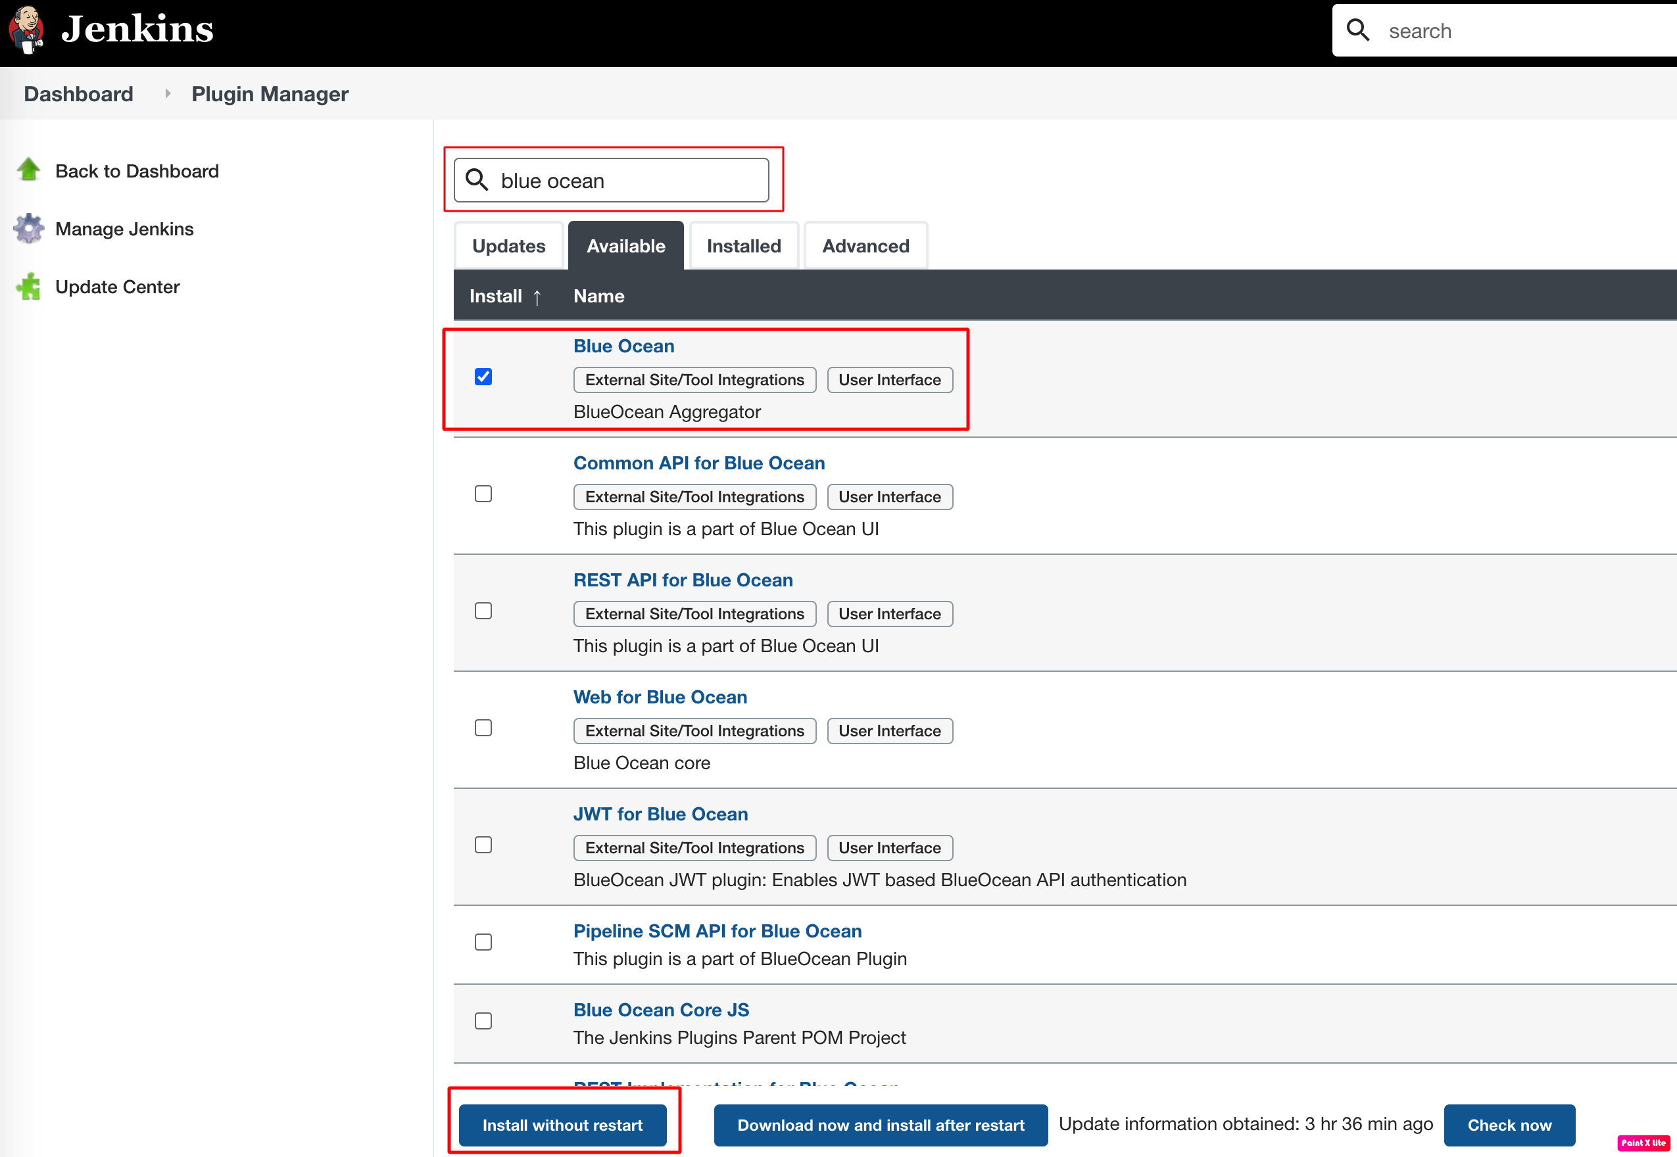1677x1157 pixels.
Task: Uncheck the Blue Ocean plugin checkbox
Action: pos(483,377)
